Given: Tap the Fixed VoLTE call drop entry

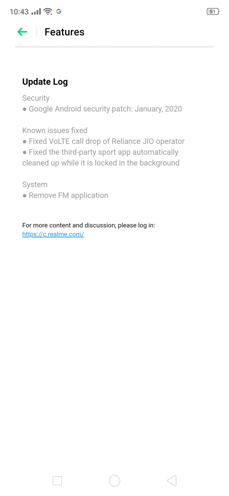Looking at the screenshot, I should coord(104,142).
